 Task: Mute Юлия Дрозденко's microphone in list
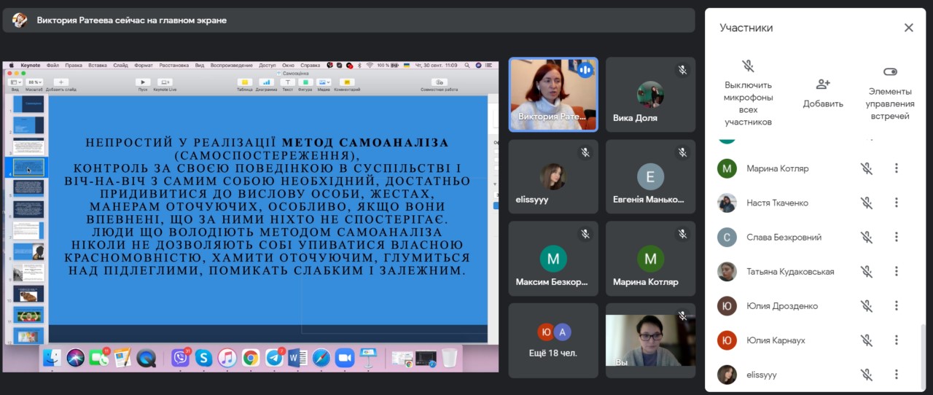click(866, 306)
